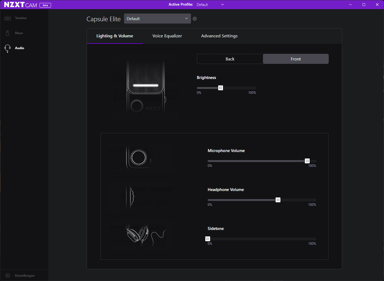Screen dimensions: 384x281
Task: Maximize the NZXT CAM window
Action: click(x=364, y=5)
